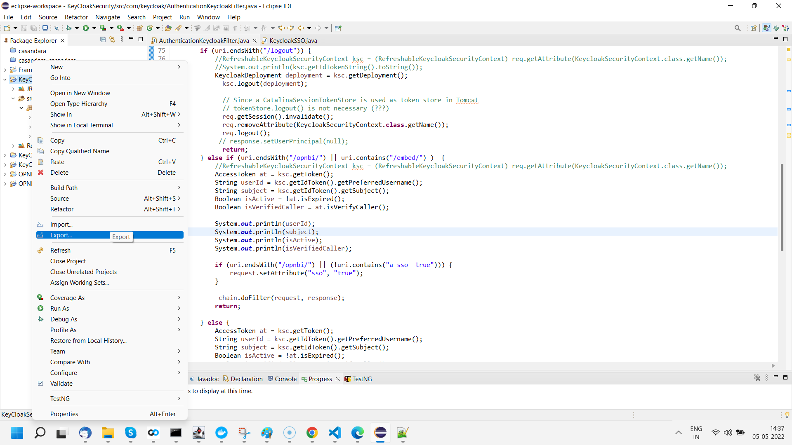Close the AuthenticationKeycloakFilter.java tab

pos(255,40)
